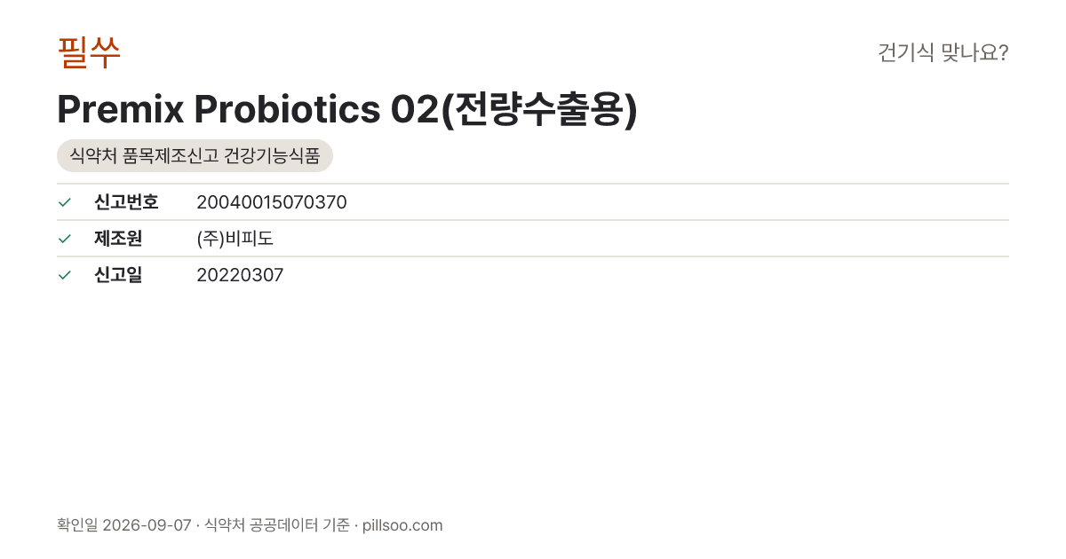Viewport: 1066px width, 559px height.
Task: Select the report number 20040015070370
Action: [272, 202]
